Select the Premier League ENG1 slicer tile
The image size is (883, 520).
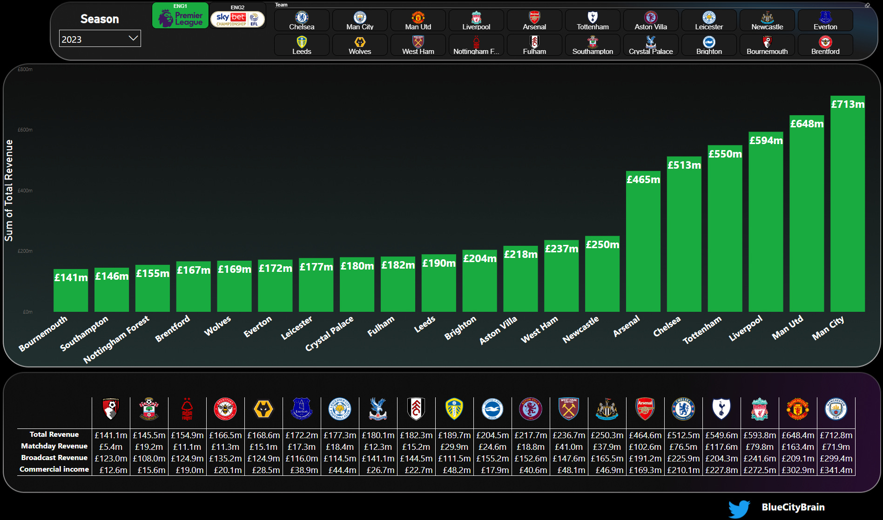[180, 16]
